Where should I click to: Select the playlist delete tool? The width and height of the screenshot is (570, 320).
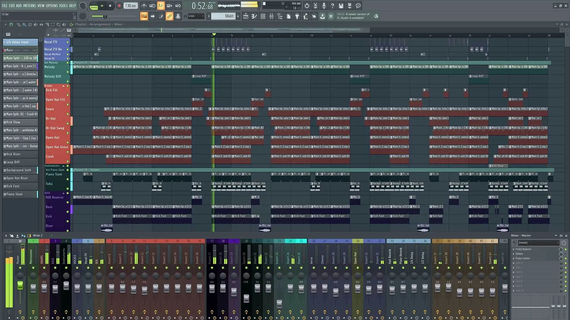point(30,25)
